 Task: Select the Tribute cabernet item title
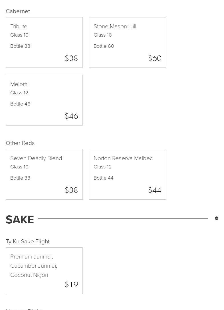[19, 27]
